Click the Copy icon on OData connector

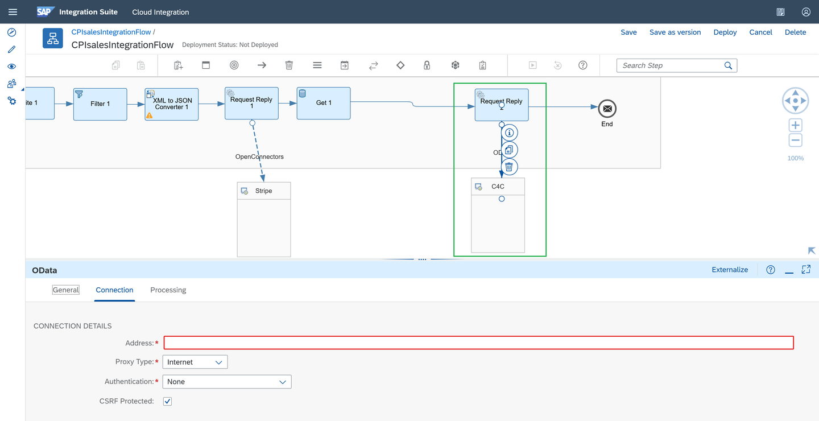(x=509, y=150)
